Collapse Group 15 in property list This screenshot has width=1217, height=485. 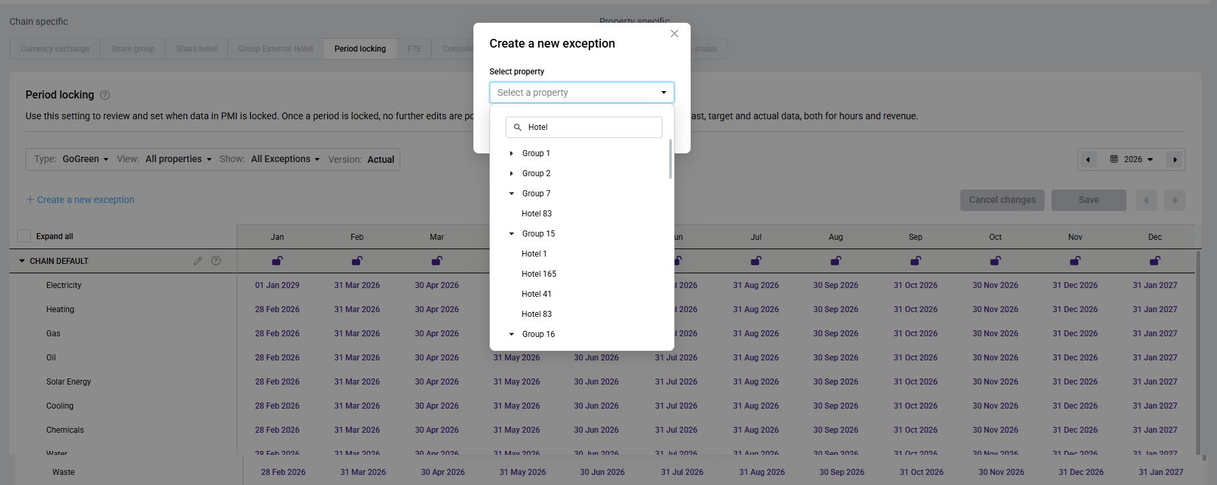(x=512, y=234)
